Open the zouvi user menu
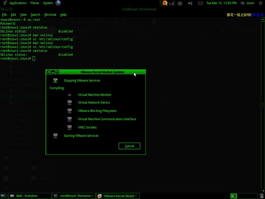The height and width of the screenshot is (199, 265). click(250, 3)
